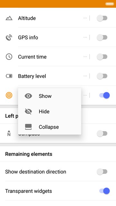Disable the Transparent widgets toggle
116x206 pixels.
pos(104,191)
